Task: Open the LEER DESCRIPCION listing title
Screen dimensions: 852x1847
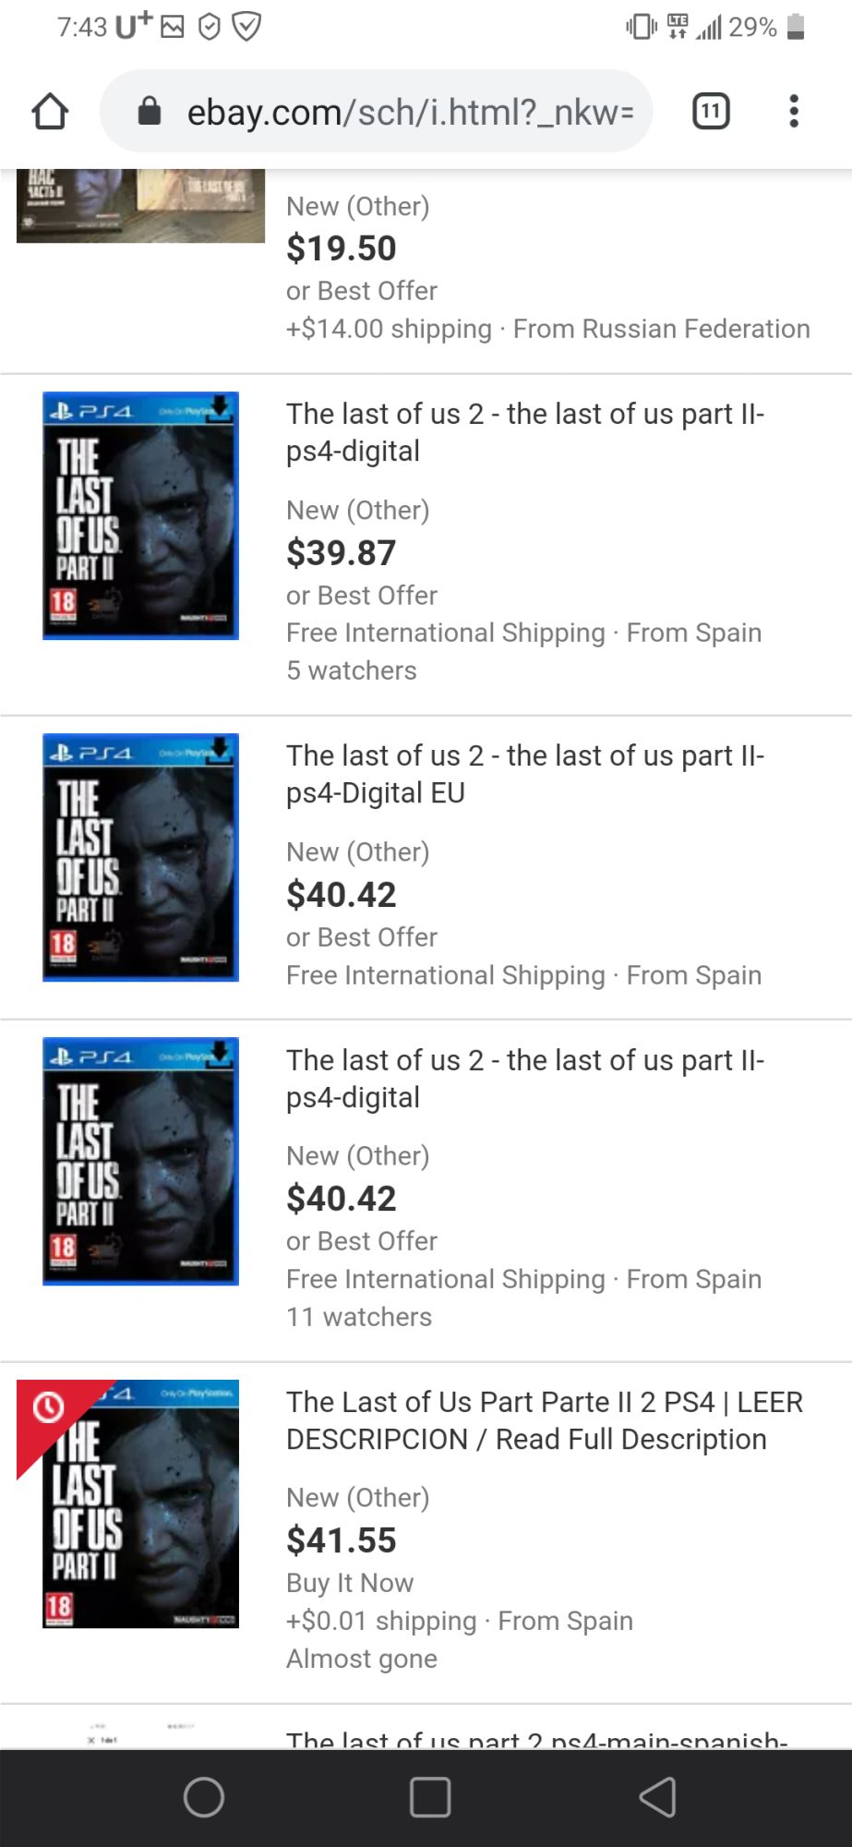Action: click(544, 1420)
